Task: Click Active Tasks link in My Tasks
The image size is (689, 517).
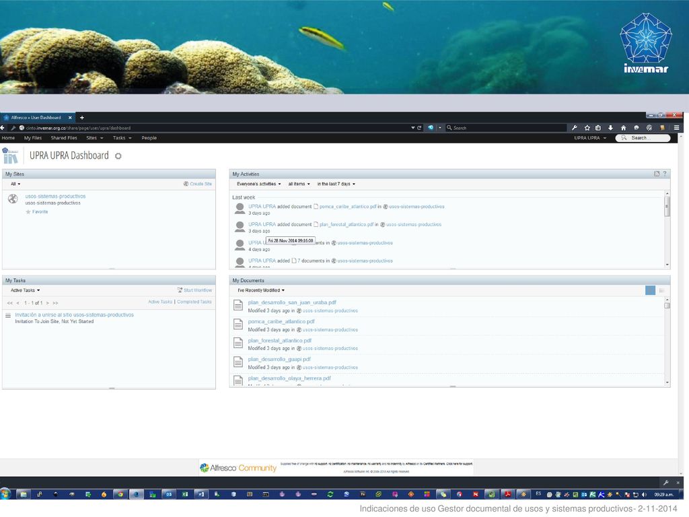Action: tap(160, 302)
